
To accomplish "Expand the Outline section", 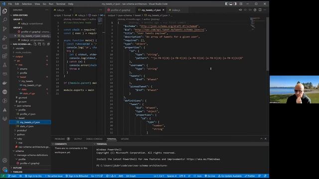I will (x=17, y=168).
